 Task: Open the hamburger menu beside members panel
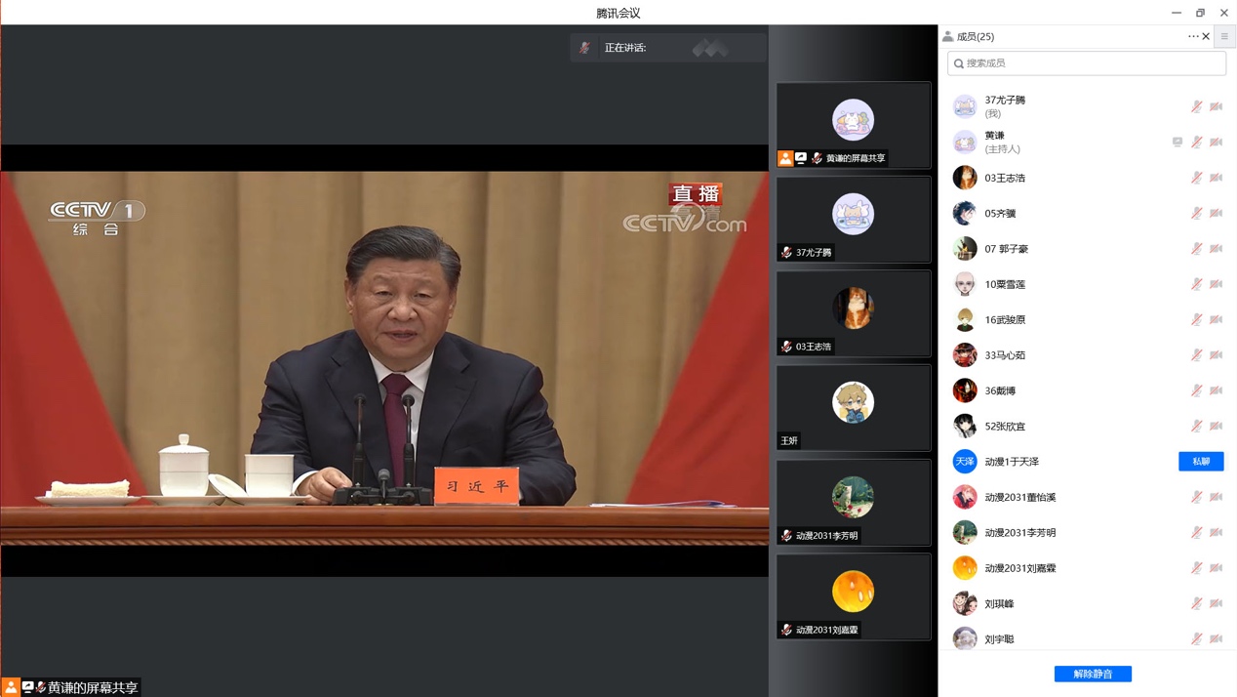[x=1224, y=36]
